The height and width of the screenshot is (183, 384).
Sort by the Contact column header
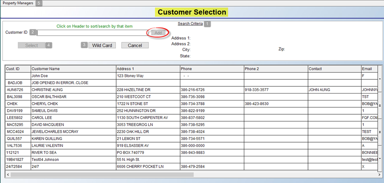(x=334, y=69)
